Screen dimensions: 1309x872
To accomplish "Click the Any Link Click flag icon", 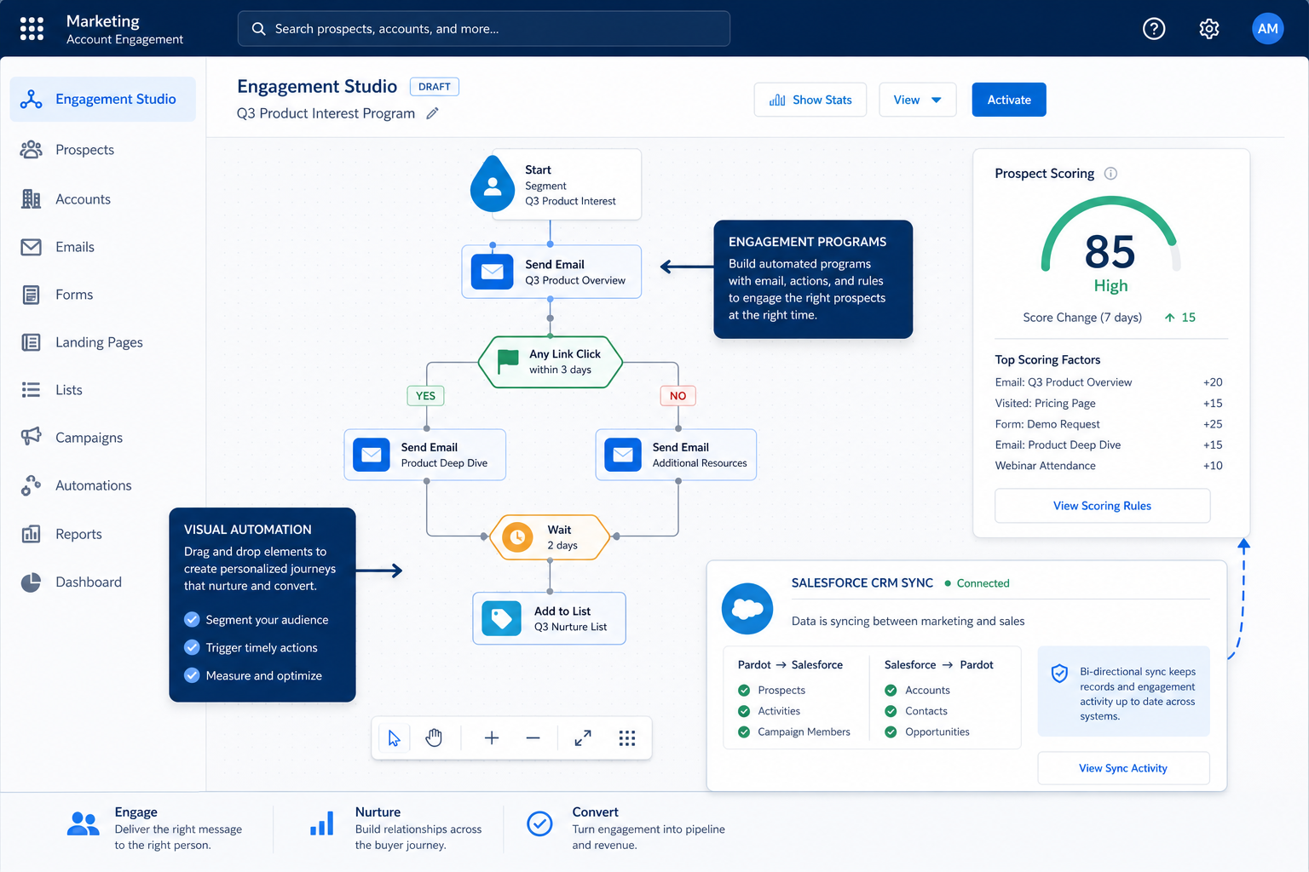I will pyautogui.click(x=508, y=361).
